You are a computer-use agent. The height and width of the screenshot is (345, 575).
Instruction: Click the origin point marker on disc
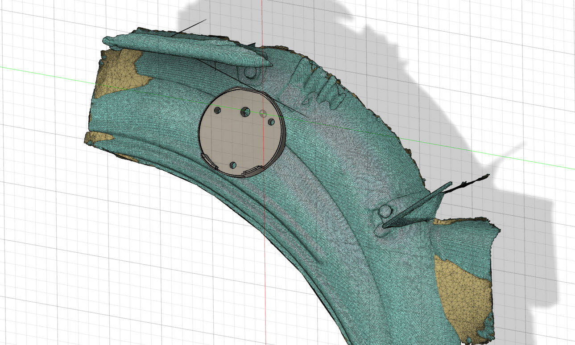[x=263, y=113]
